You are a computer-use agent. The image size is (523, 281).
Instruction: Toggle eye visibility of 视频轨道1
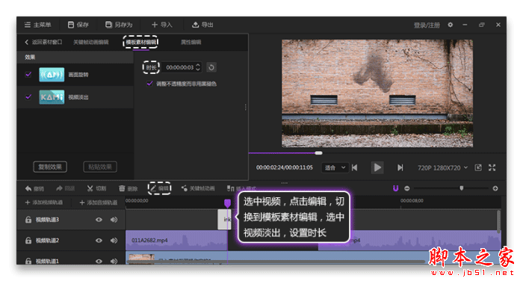(99, 261)
